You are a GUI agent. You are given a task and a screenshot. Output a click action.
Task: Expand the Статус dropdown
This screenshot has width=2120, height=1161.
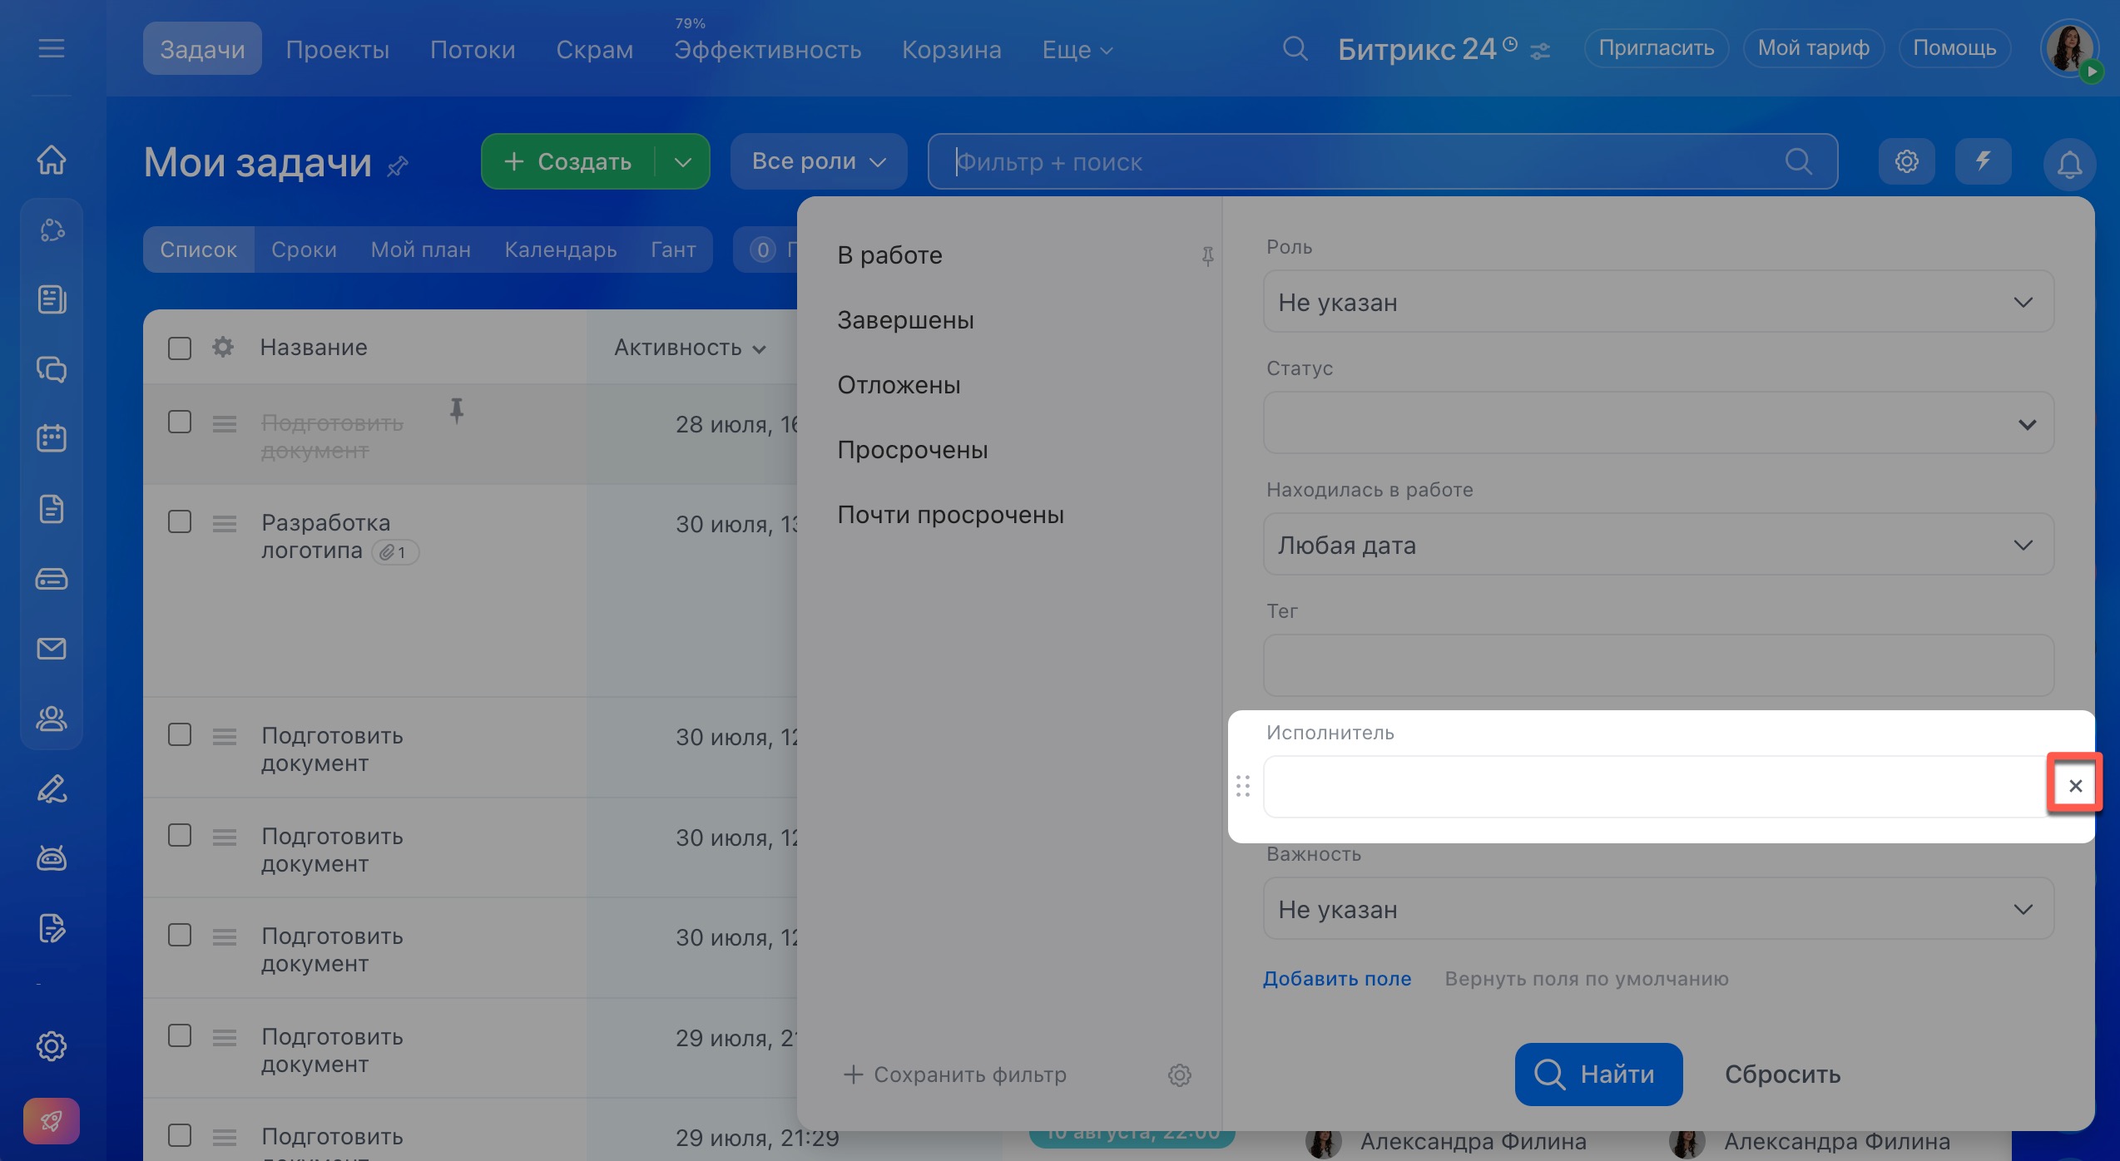pos(1658,423)
